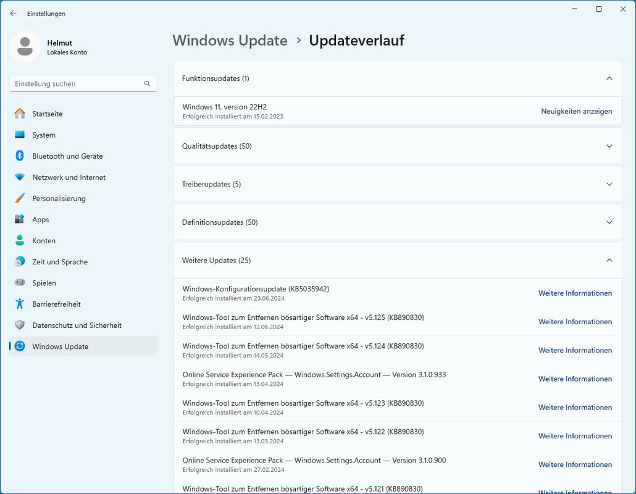636x494 pixels.
Task: Open Weitere Informationen for v5.122 tool
Action: (575, 436)
